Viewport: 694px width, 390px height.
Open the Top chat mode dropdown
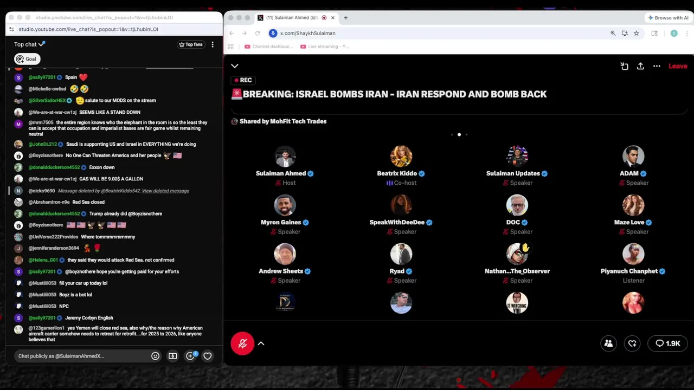pyautogui.click(x=30, y=44)
